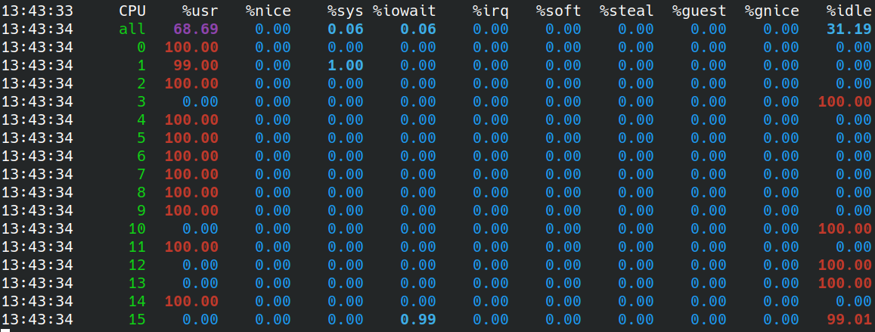The image size is (875, 332).
Task: Click the header timestamp 13:43:33
Action: point(37,11)
